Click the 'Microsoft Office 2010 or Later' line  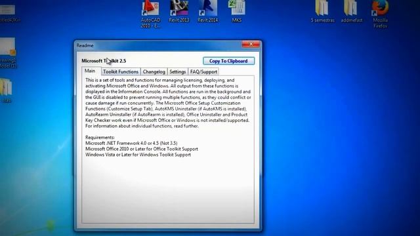[x=142, y=149]
